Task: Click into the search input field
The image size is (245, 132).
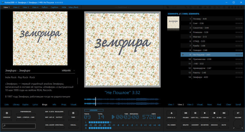Action: (19, 126)
